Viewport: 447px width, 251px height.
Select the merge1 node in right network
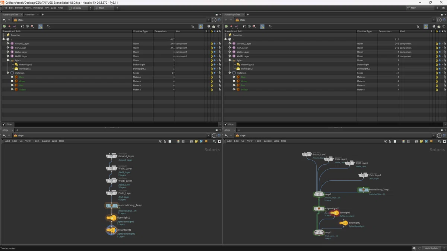tap(319, 194)
